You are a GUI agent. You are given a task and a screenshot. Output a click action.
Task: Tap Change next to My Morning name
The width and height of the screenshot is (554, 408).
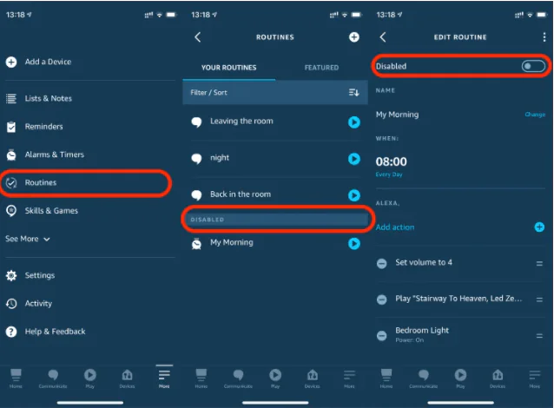coord(535,115)
